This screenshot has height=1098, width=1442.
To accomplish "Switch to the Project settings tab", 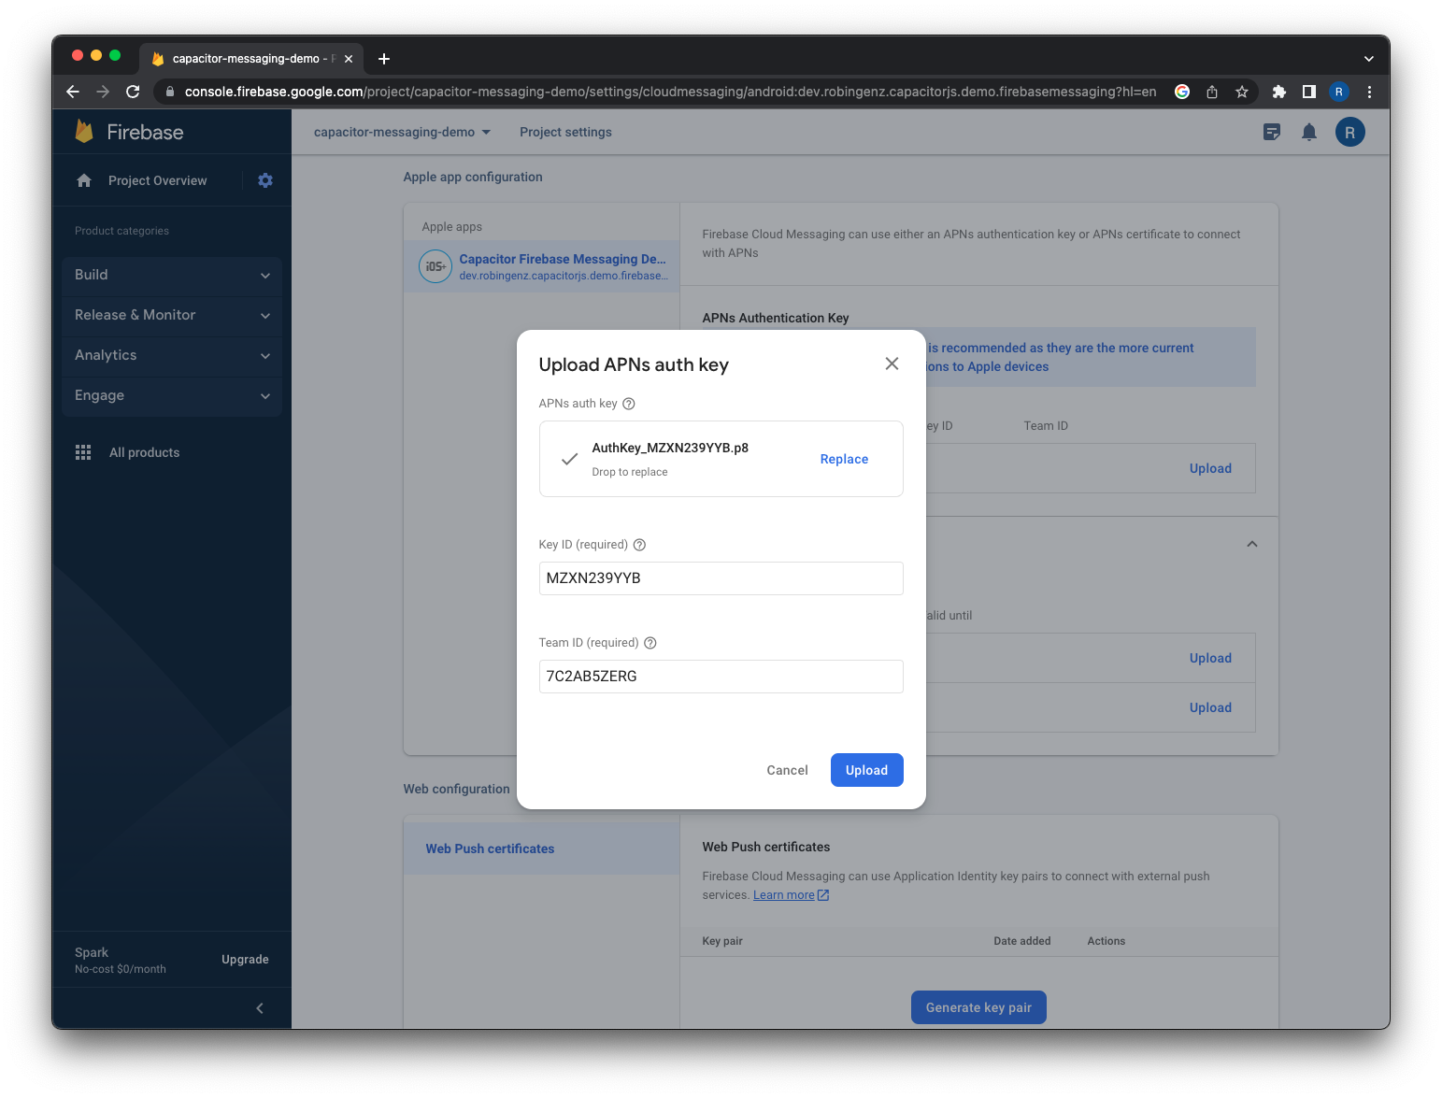I will click(x=564, y=132).
